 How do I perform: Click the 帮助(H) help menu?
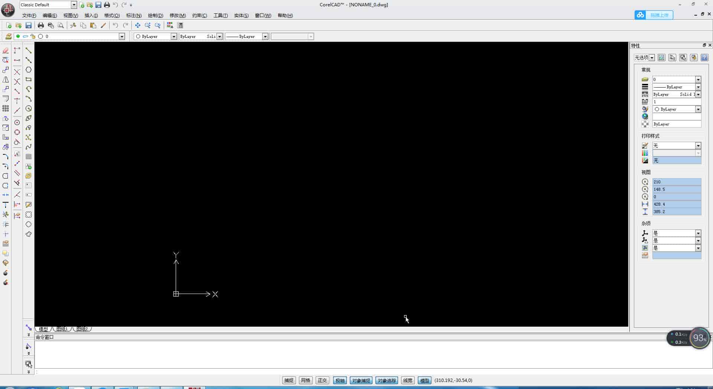click(x=285, y=15)
